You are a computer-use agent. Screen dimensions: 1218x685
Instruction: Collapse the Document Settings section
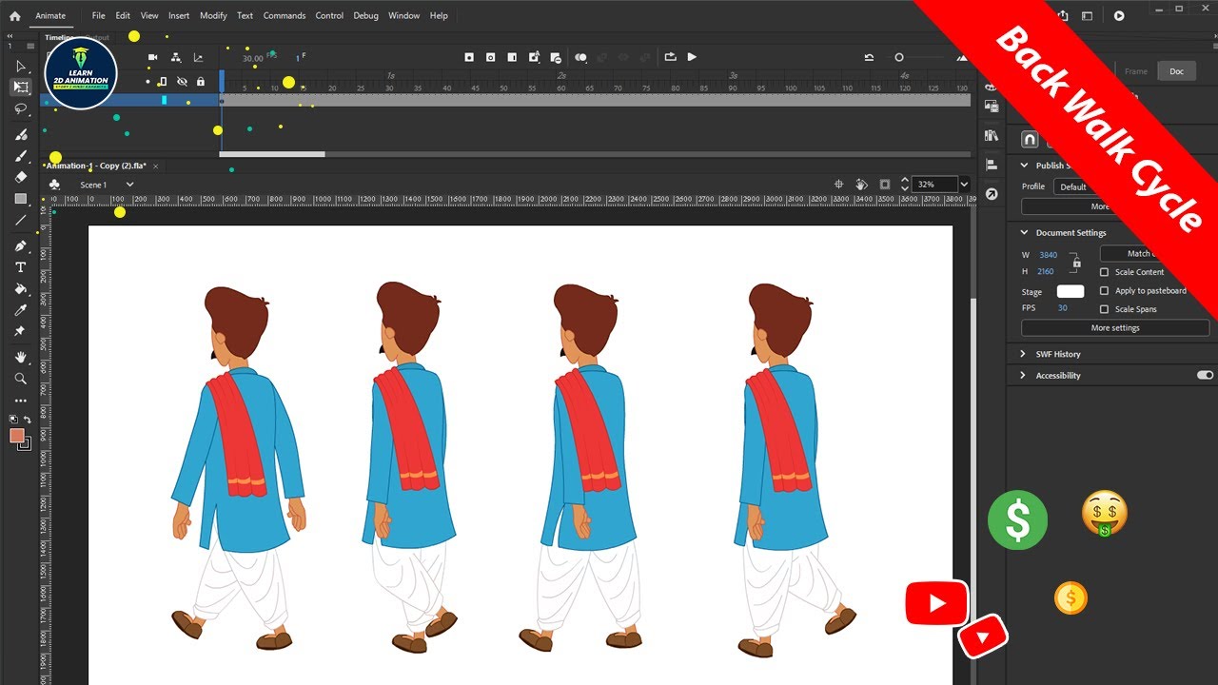pos(1025,233)
